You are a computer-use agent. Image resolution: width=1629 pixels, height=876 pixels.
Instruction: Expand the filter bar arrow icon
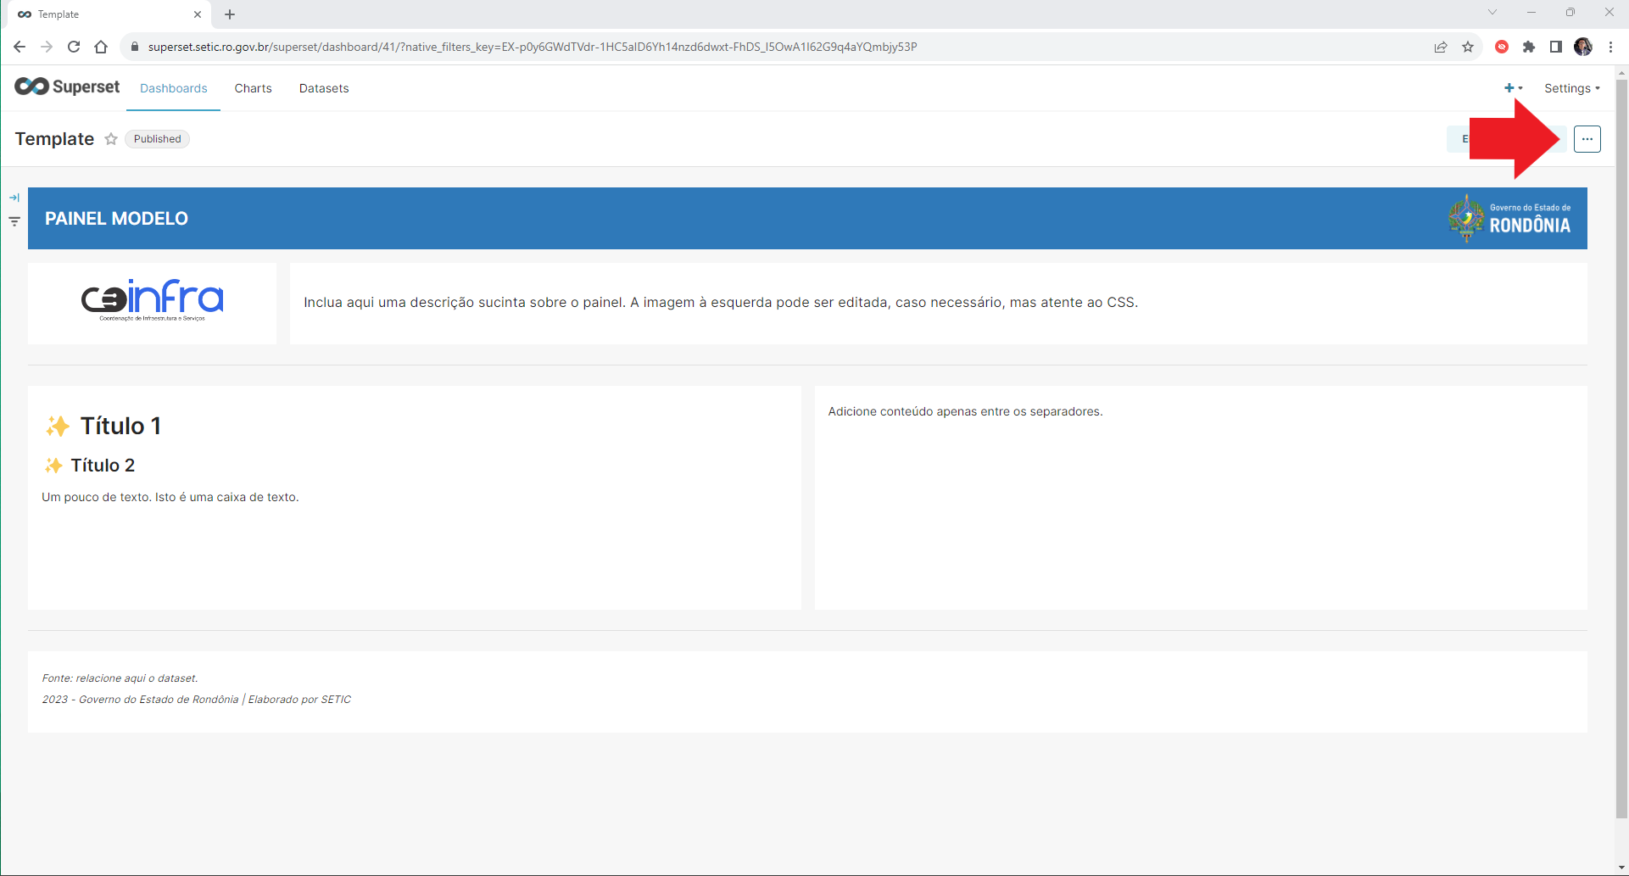coord(14,198)
